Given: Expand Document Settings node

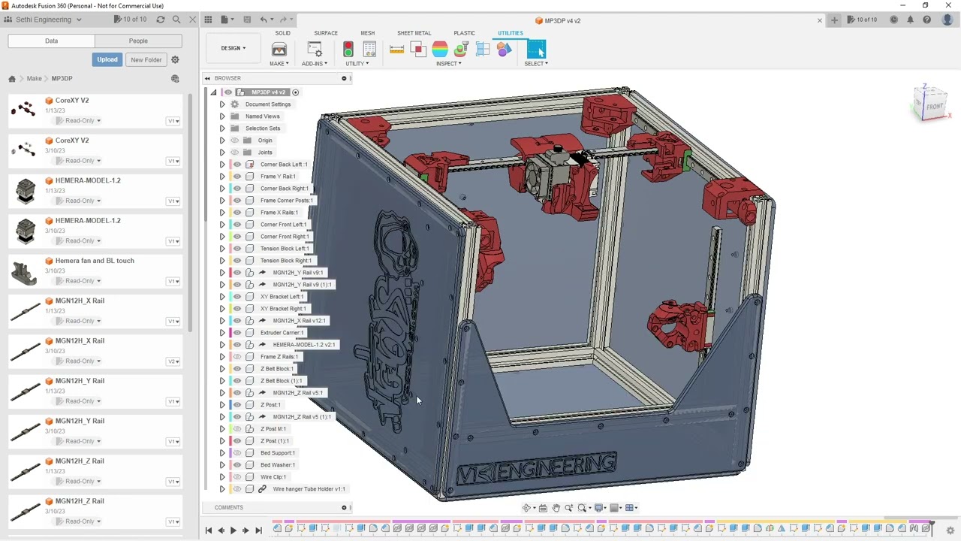Looking at the screenshot, I should (222, 104).
